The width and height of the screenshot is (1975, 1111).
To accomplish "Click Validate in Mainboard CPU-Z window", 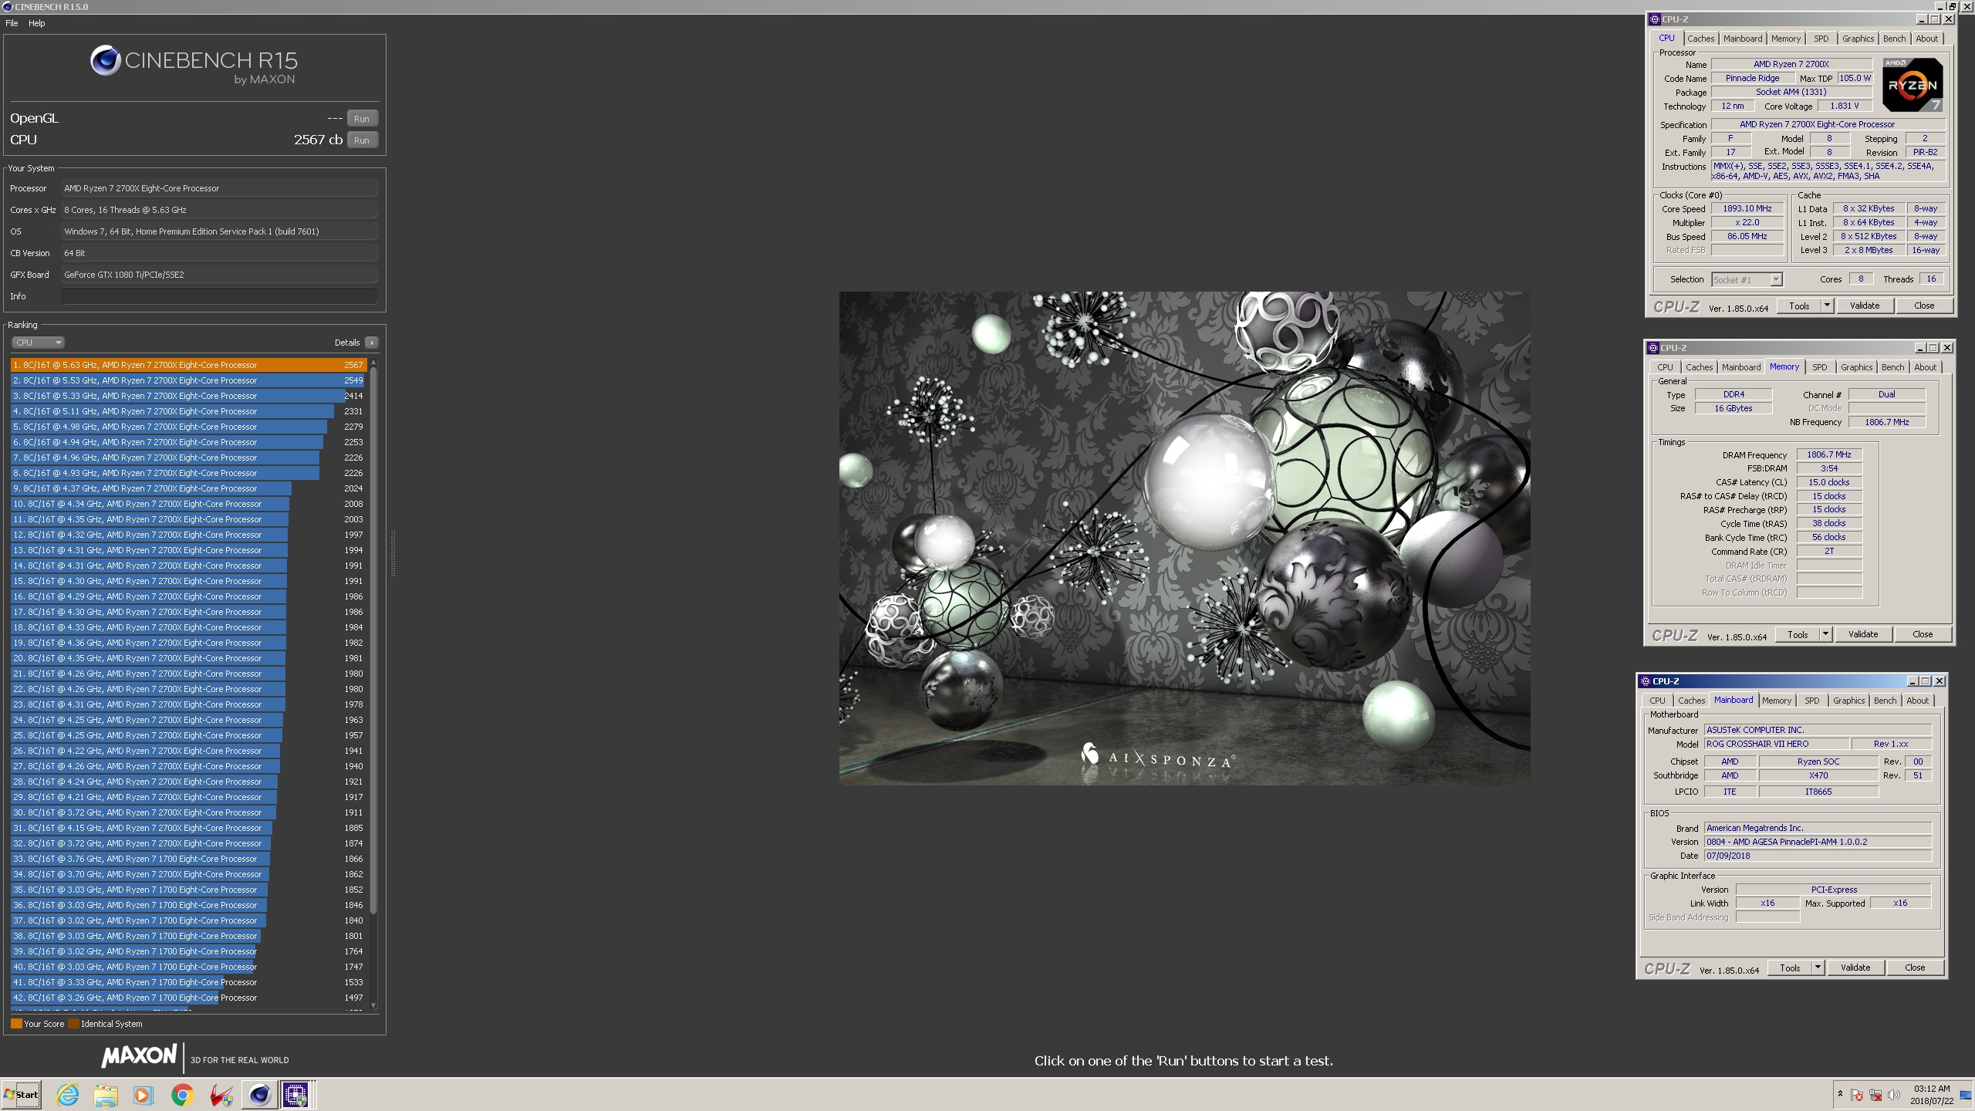I will click(x=1855, y=967).
